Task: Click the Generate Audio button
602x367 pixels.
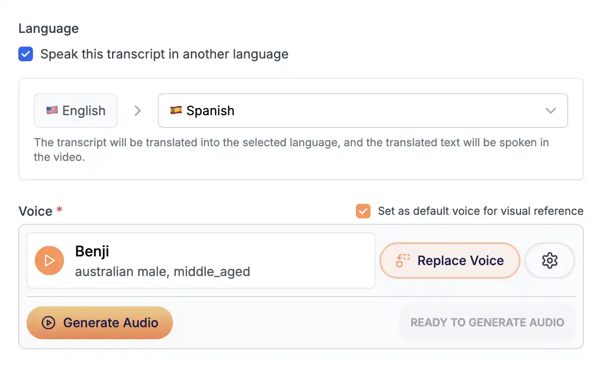Action: point(100,323)
